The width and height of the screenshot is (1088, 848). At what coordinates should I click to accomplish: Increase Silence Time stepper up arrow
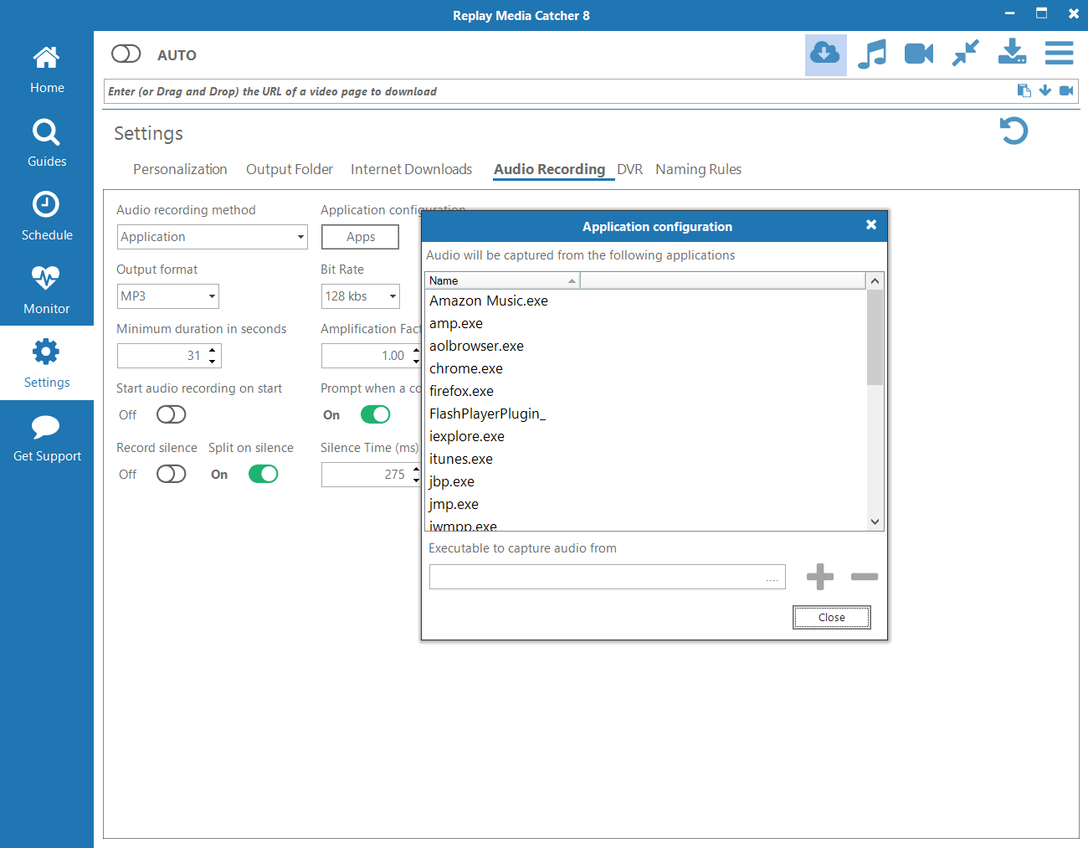[x=416, y=469]
